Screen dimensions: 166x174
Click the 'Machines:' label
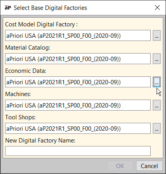(18, 94)
